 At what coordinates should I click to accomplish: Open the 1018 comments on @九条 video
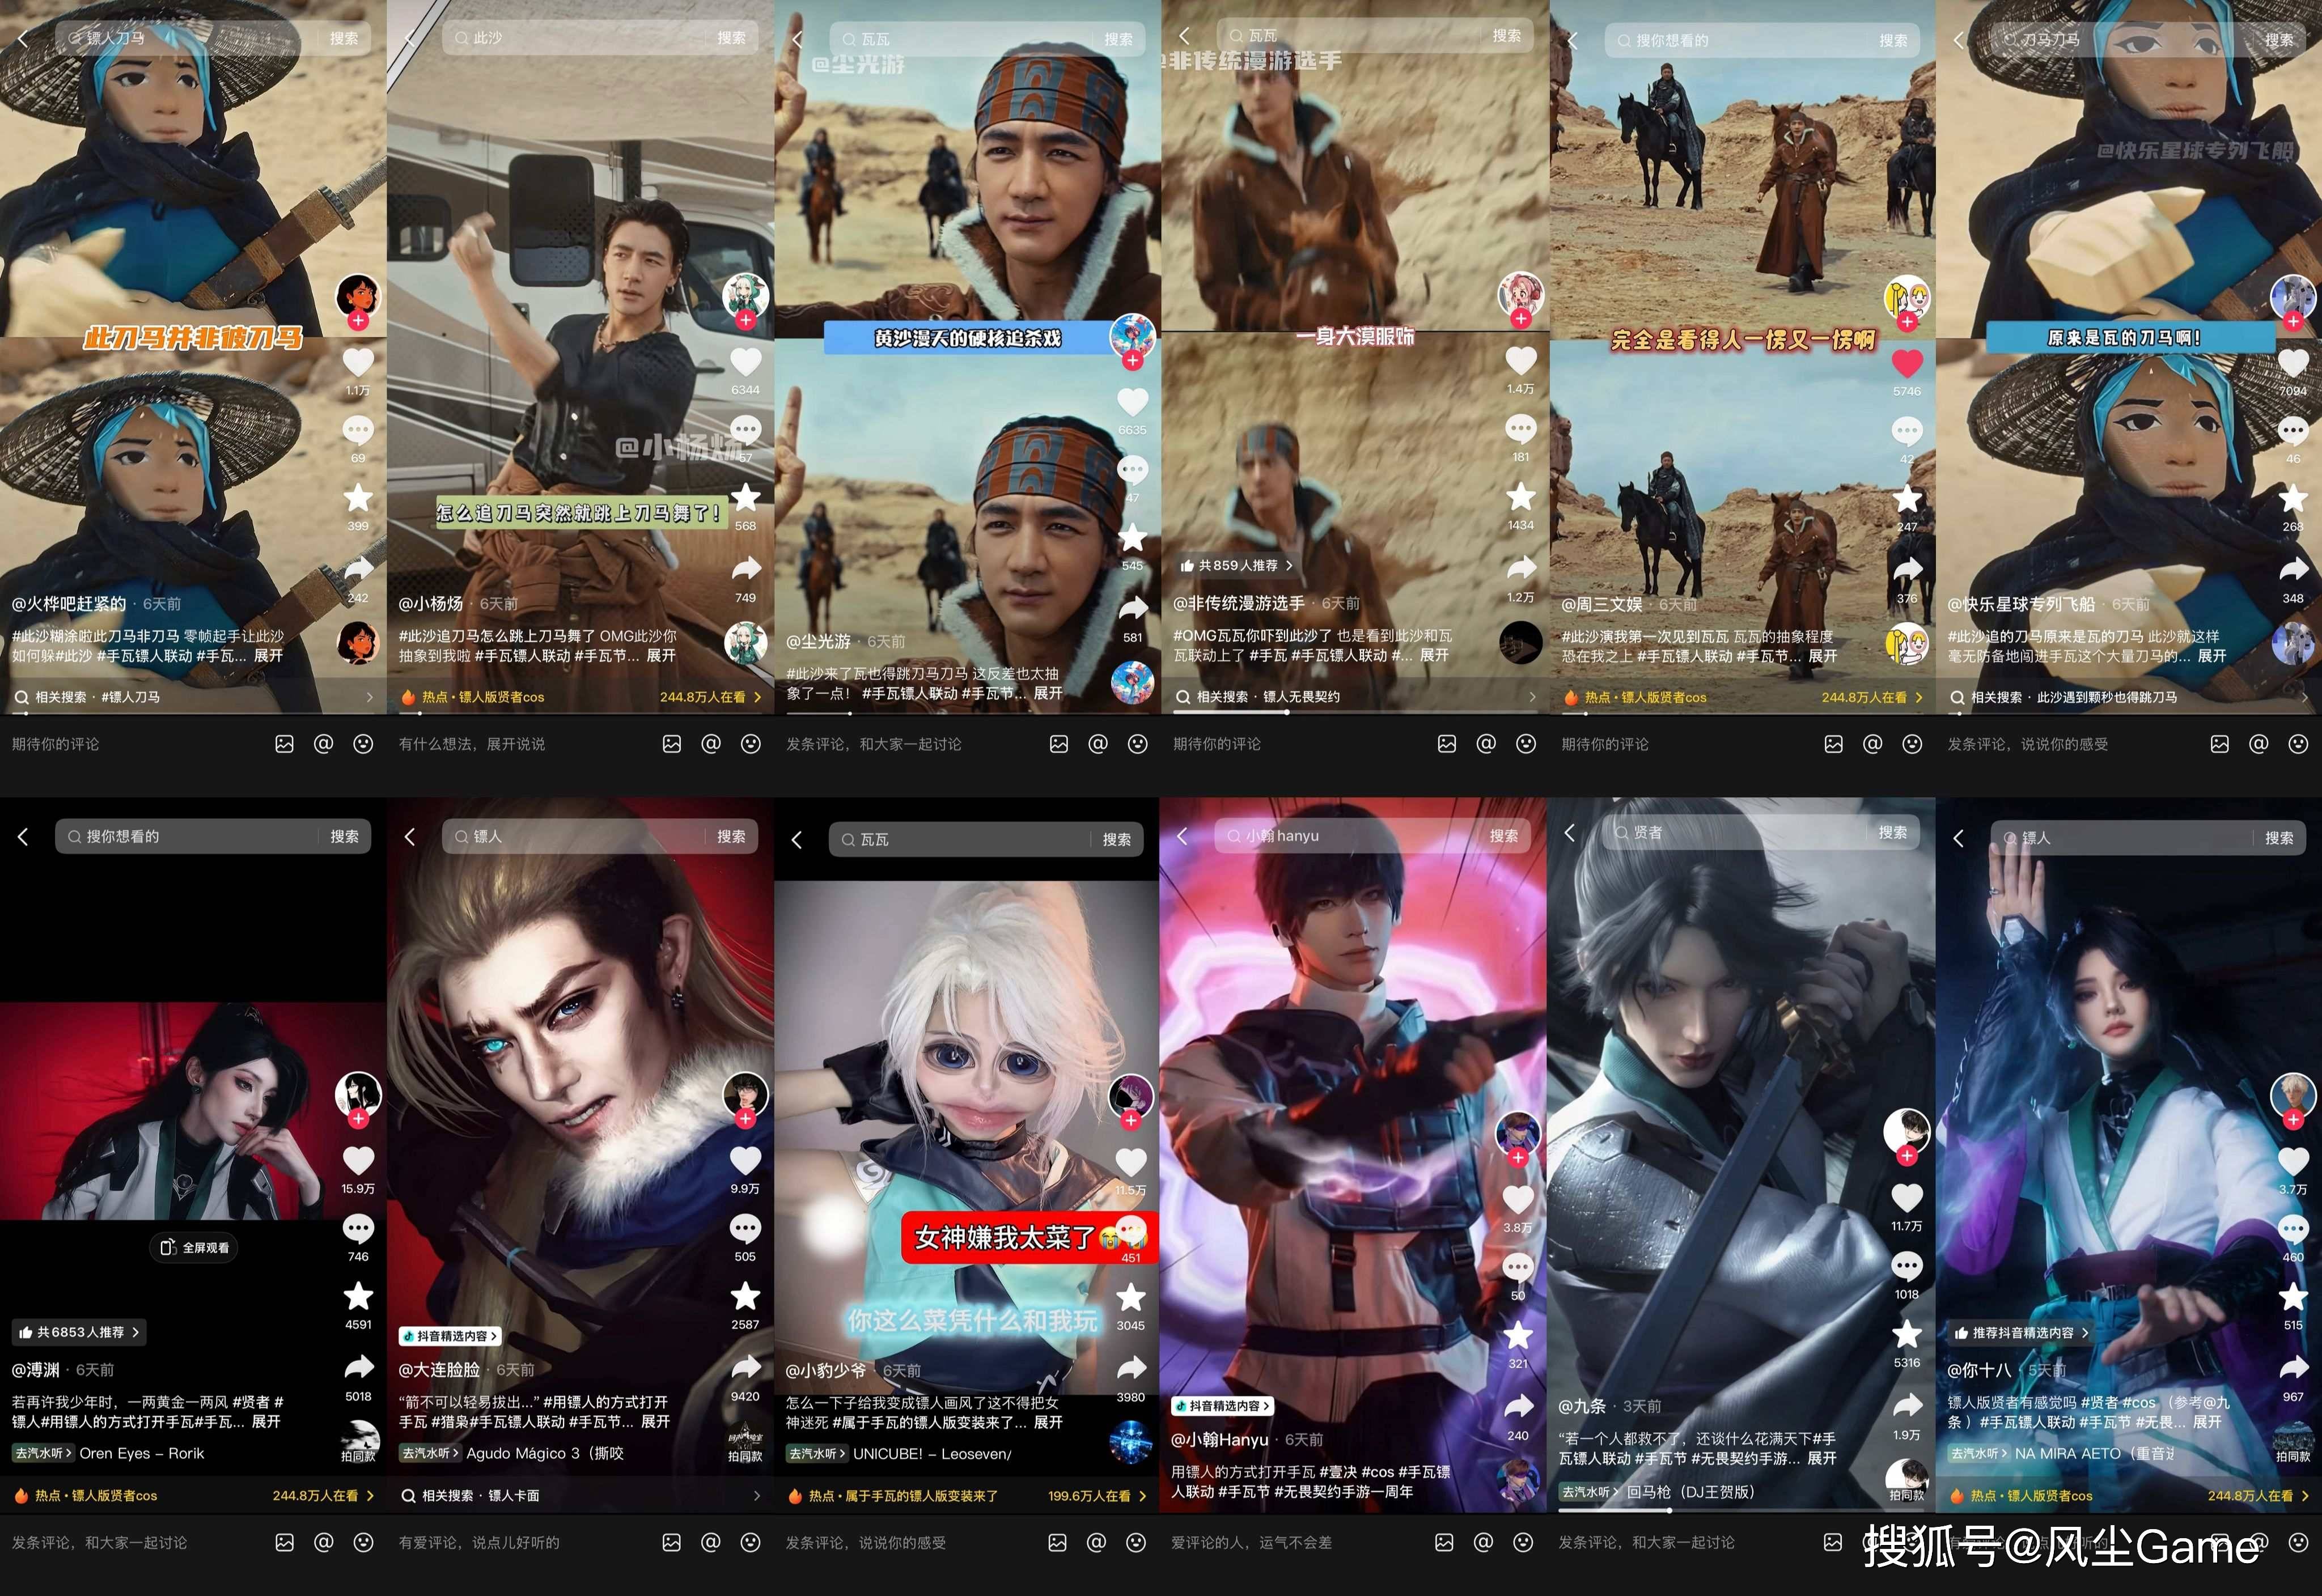point(1907,1266)
